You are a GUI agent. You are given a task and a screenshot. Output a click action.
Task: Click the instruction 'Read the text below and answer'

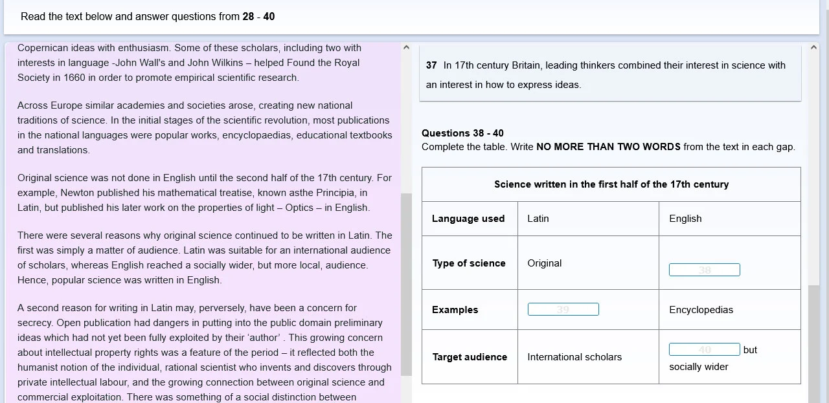[148, 17]
